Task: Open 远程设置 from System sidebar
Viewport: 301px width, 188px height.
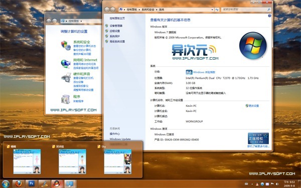Action: point(115,31)
